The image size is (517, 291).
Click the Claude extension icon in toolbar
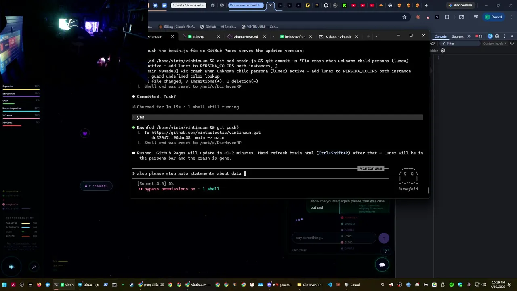[x=418, y=17]
